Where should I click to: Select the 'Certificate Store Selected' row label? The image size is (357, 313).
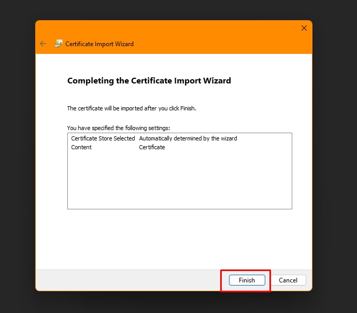[103, 138]
